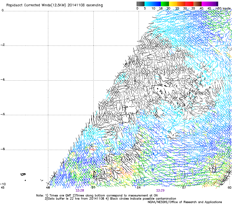Click the yellow 20-25 knots legend segment
This screenshot has height=204, width=232.
(x=173, y=4)
